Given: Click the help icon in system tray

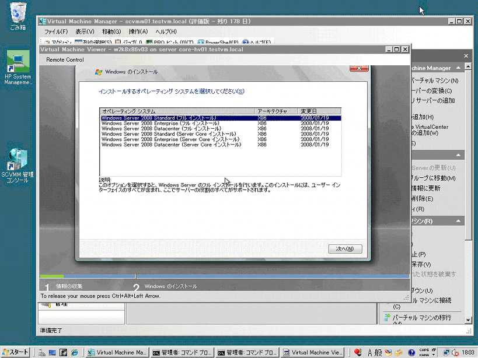Looking at the screenshot, I should coord(411,352).
